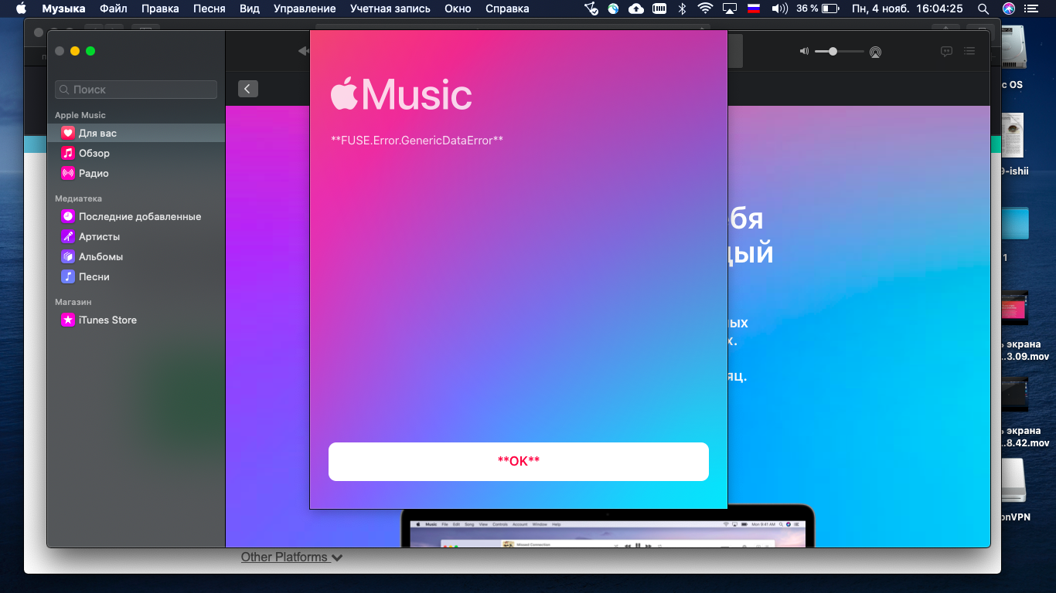Select 'Для вас' heart icon in sidebar
Viewport: 1056px width, 593px height.
pos(68,133)
